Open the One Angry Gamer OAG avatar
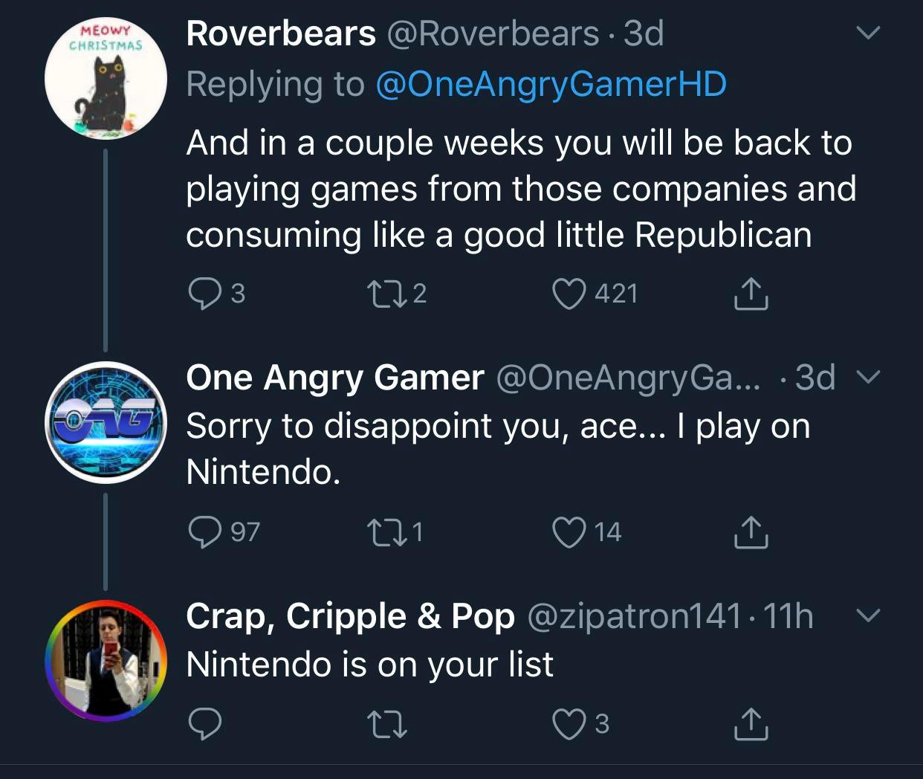 [x=106, y=422]
